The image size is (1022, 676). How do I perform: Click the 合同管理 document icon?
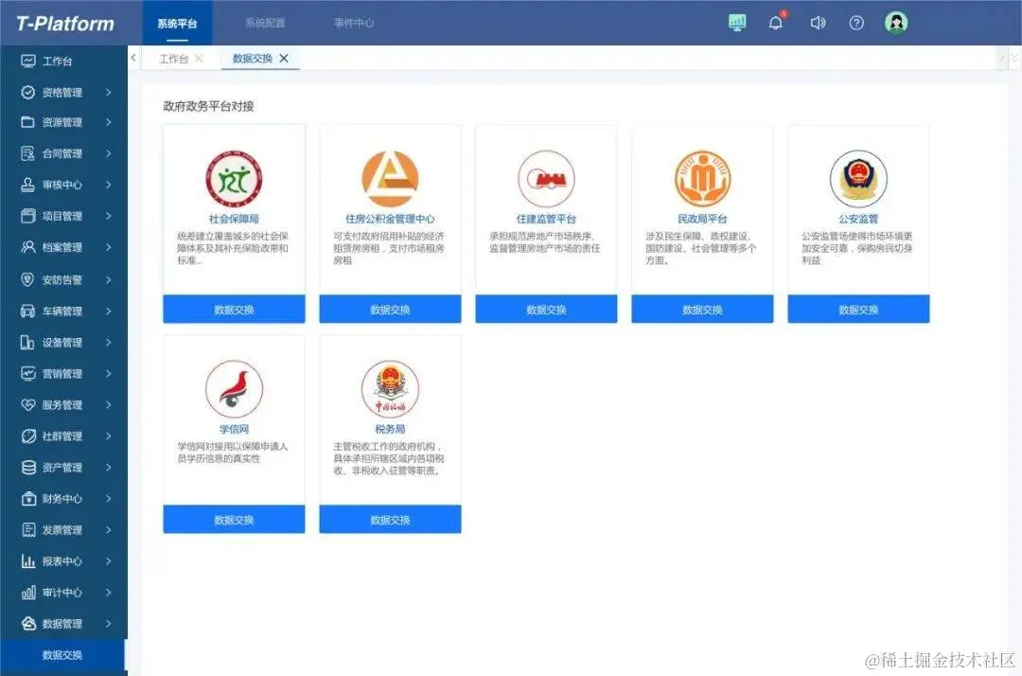point(28,153)
